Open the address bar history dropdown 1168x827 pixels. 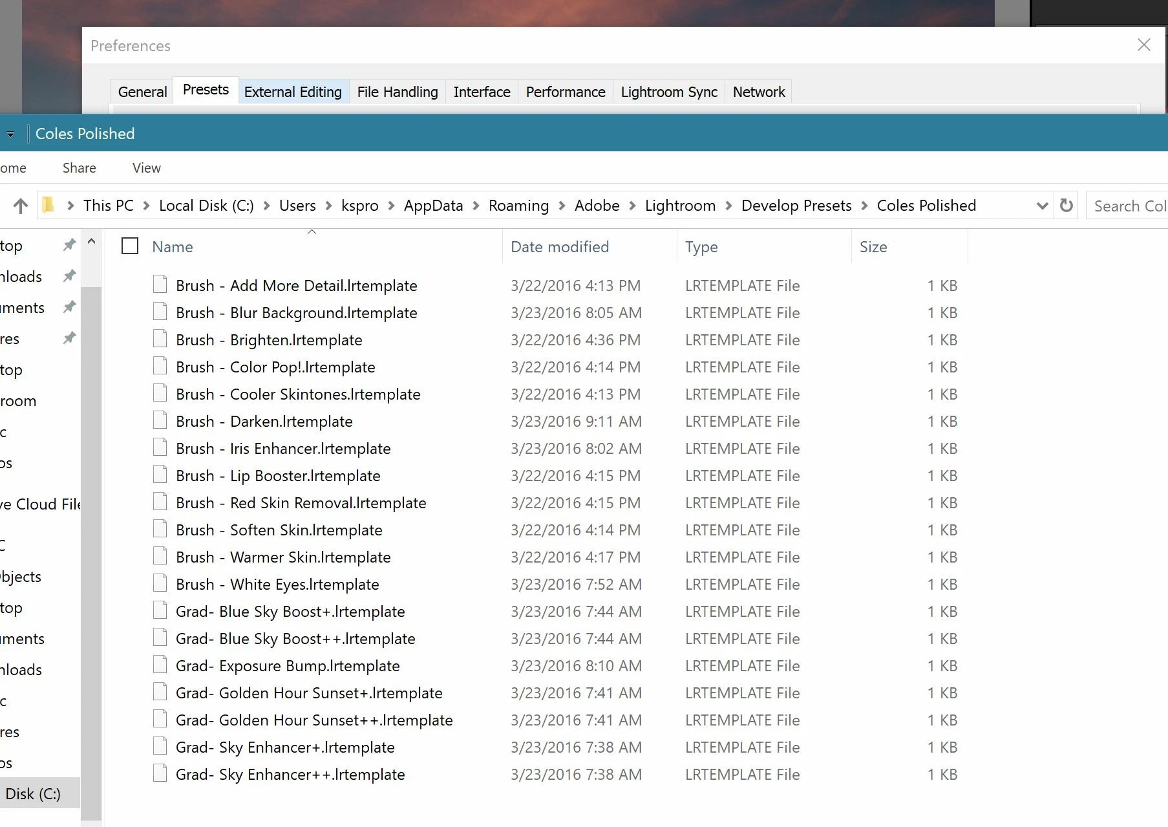[x=1042, y=206]
